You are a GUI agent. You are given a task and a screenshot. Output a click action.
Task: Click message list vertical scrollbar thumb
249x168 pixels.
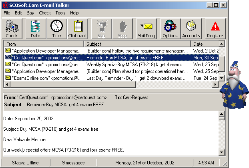(x=222, y=64)
